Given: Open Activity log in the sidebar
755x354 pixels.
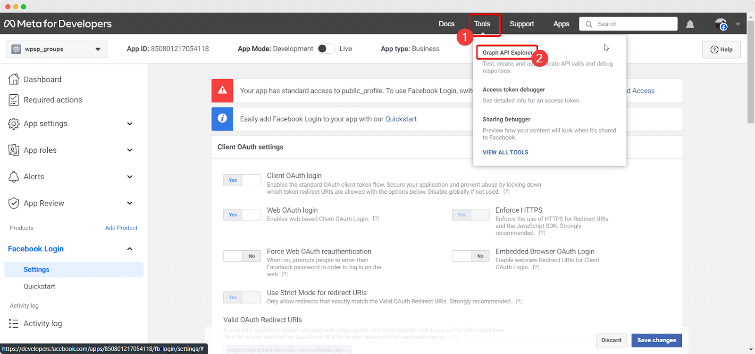Looking at the screenshot, I should click(x=43, y=323).
